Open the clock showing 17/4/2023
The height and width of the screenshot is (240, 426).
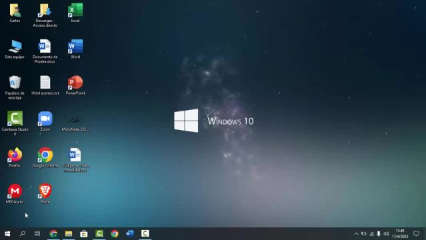[x=400, y=234]
